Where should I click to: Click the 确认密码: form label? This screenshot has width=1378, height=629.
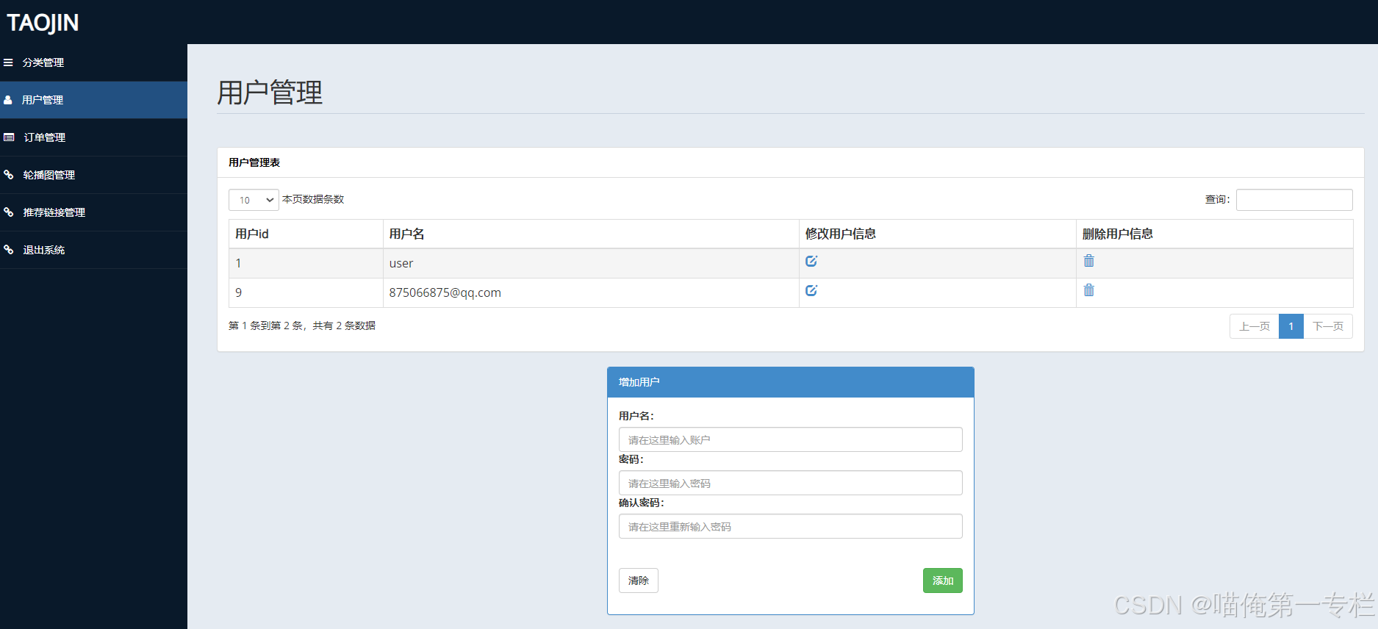642,503
